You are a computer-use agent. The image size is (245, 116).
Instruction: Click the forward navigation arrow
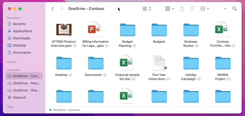coord(62,9)
